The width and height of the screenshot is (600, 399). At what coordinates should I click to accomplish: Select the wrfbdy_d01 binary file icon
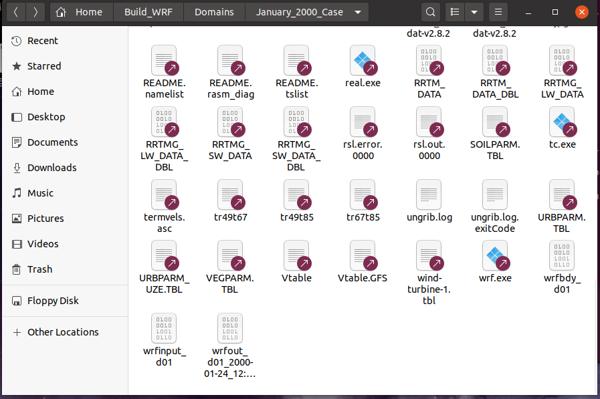(562, 255)
